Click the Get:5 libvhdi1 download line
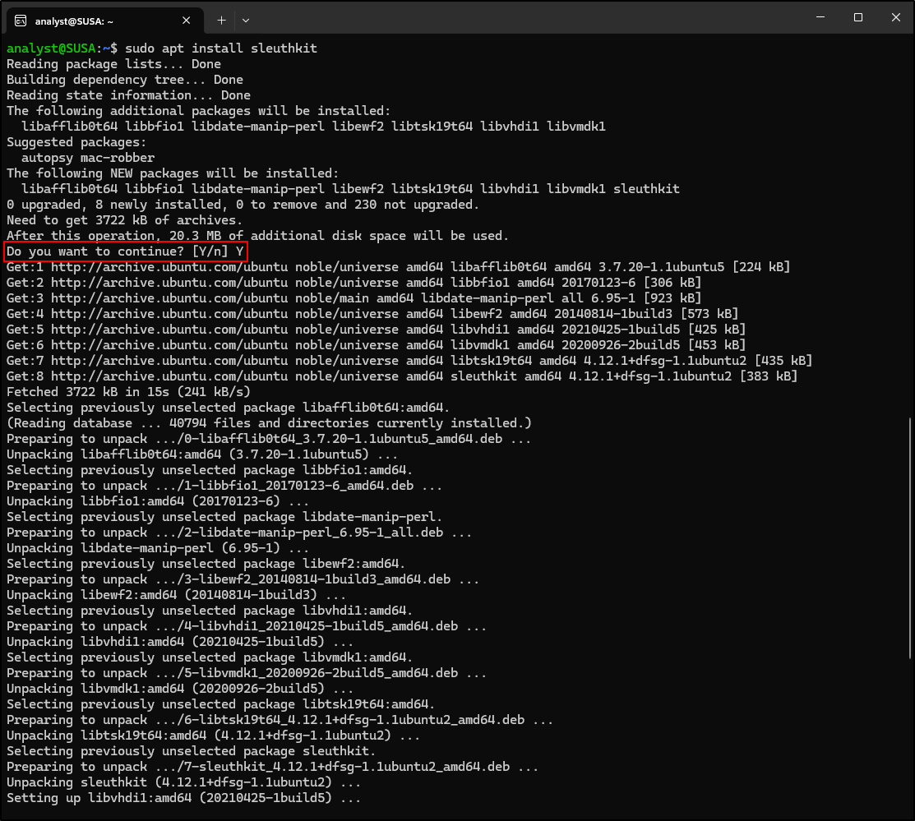Image resolution: width=915 pixels, height=821 pixels. (377, 330)
